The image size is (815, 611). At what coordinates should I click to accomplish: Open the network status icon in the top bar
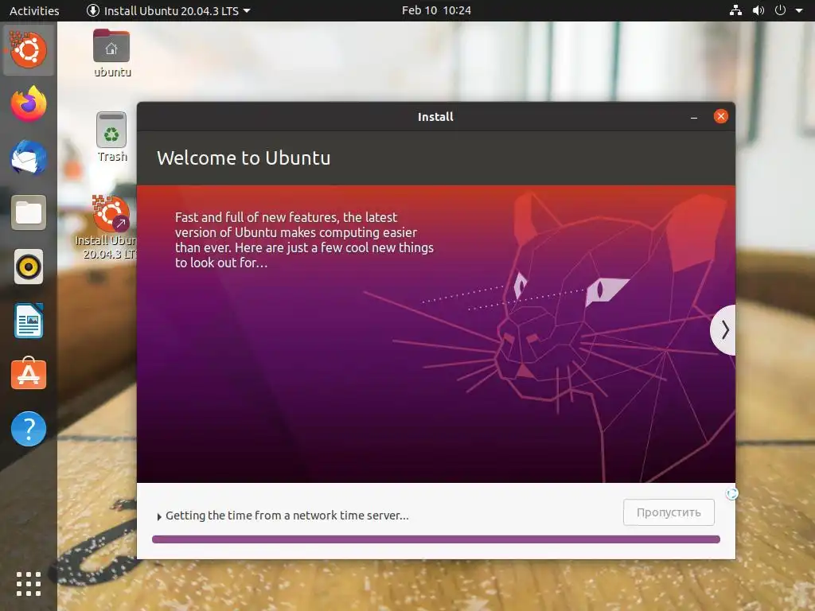point(735,10)
